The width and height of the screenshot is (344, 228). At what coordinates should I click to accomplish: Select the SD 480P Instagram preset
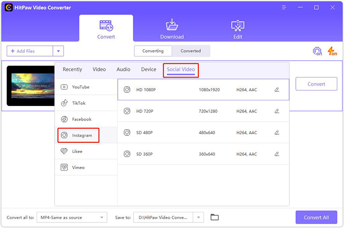click(203, 133)
